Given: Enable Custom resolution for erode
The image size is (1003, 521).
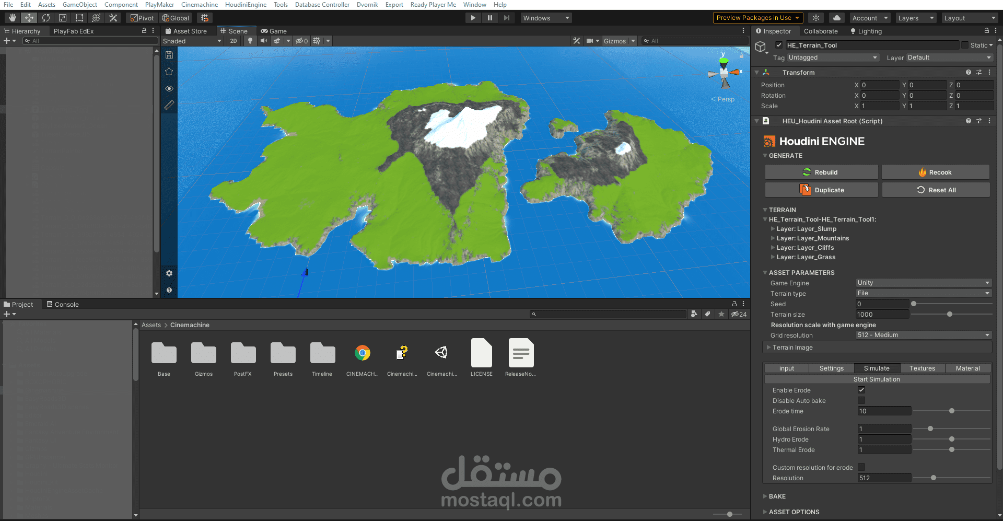Looking at the screenshot, I should 861,467.
